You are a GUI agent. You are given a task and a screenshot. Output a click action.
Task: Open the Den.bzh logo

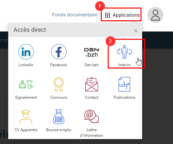click(92, 52)
